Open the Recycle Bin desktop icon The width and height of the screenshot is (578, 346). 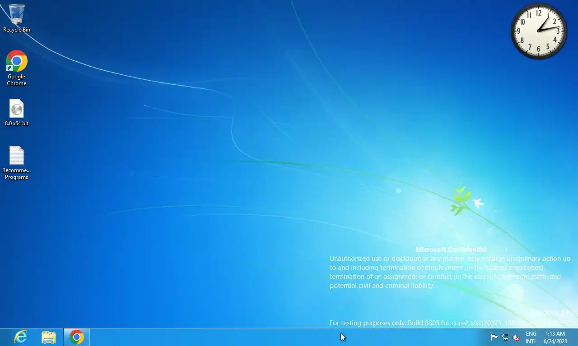click(x=17, y=18)
